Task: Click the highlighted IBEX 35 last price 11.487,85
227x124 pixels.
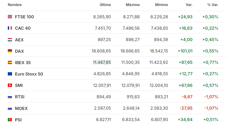Action: (x=102, y=62)
